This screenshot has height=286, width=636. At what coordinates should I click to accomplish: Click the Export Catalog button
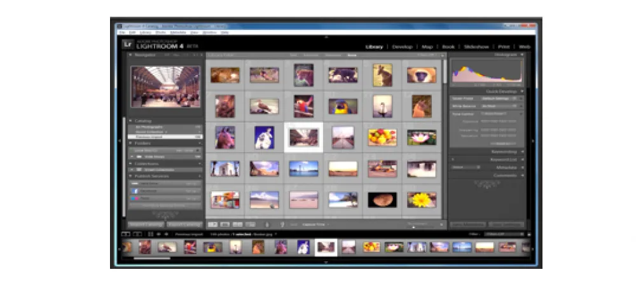pyautogui.click(x=184, y=224)
